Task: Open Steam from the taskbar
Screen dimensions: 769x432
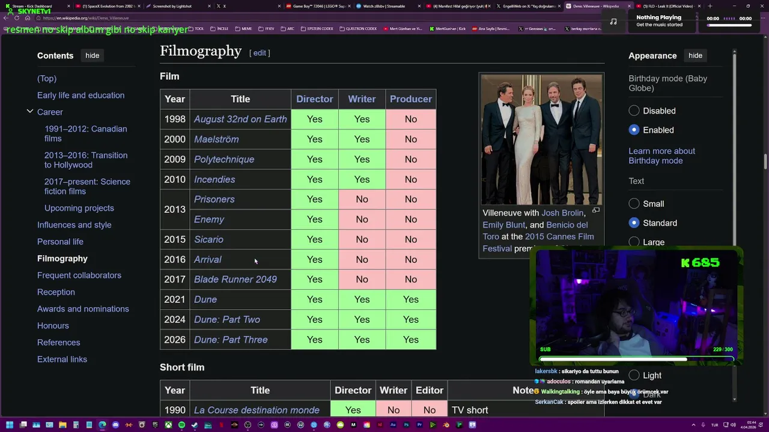Action: 195,425
